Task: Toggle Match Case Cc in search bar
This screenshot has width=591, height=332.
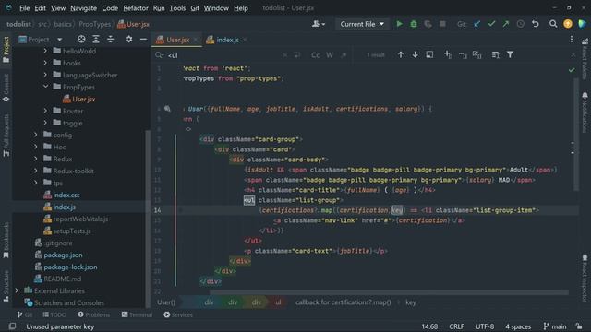Action: point(316,55)
